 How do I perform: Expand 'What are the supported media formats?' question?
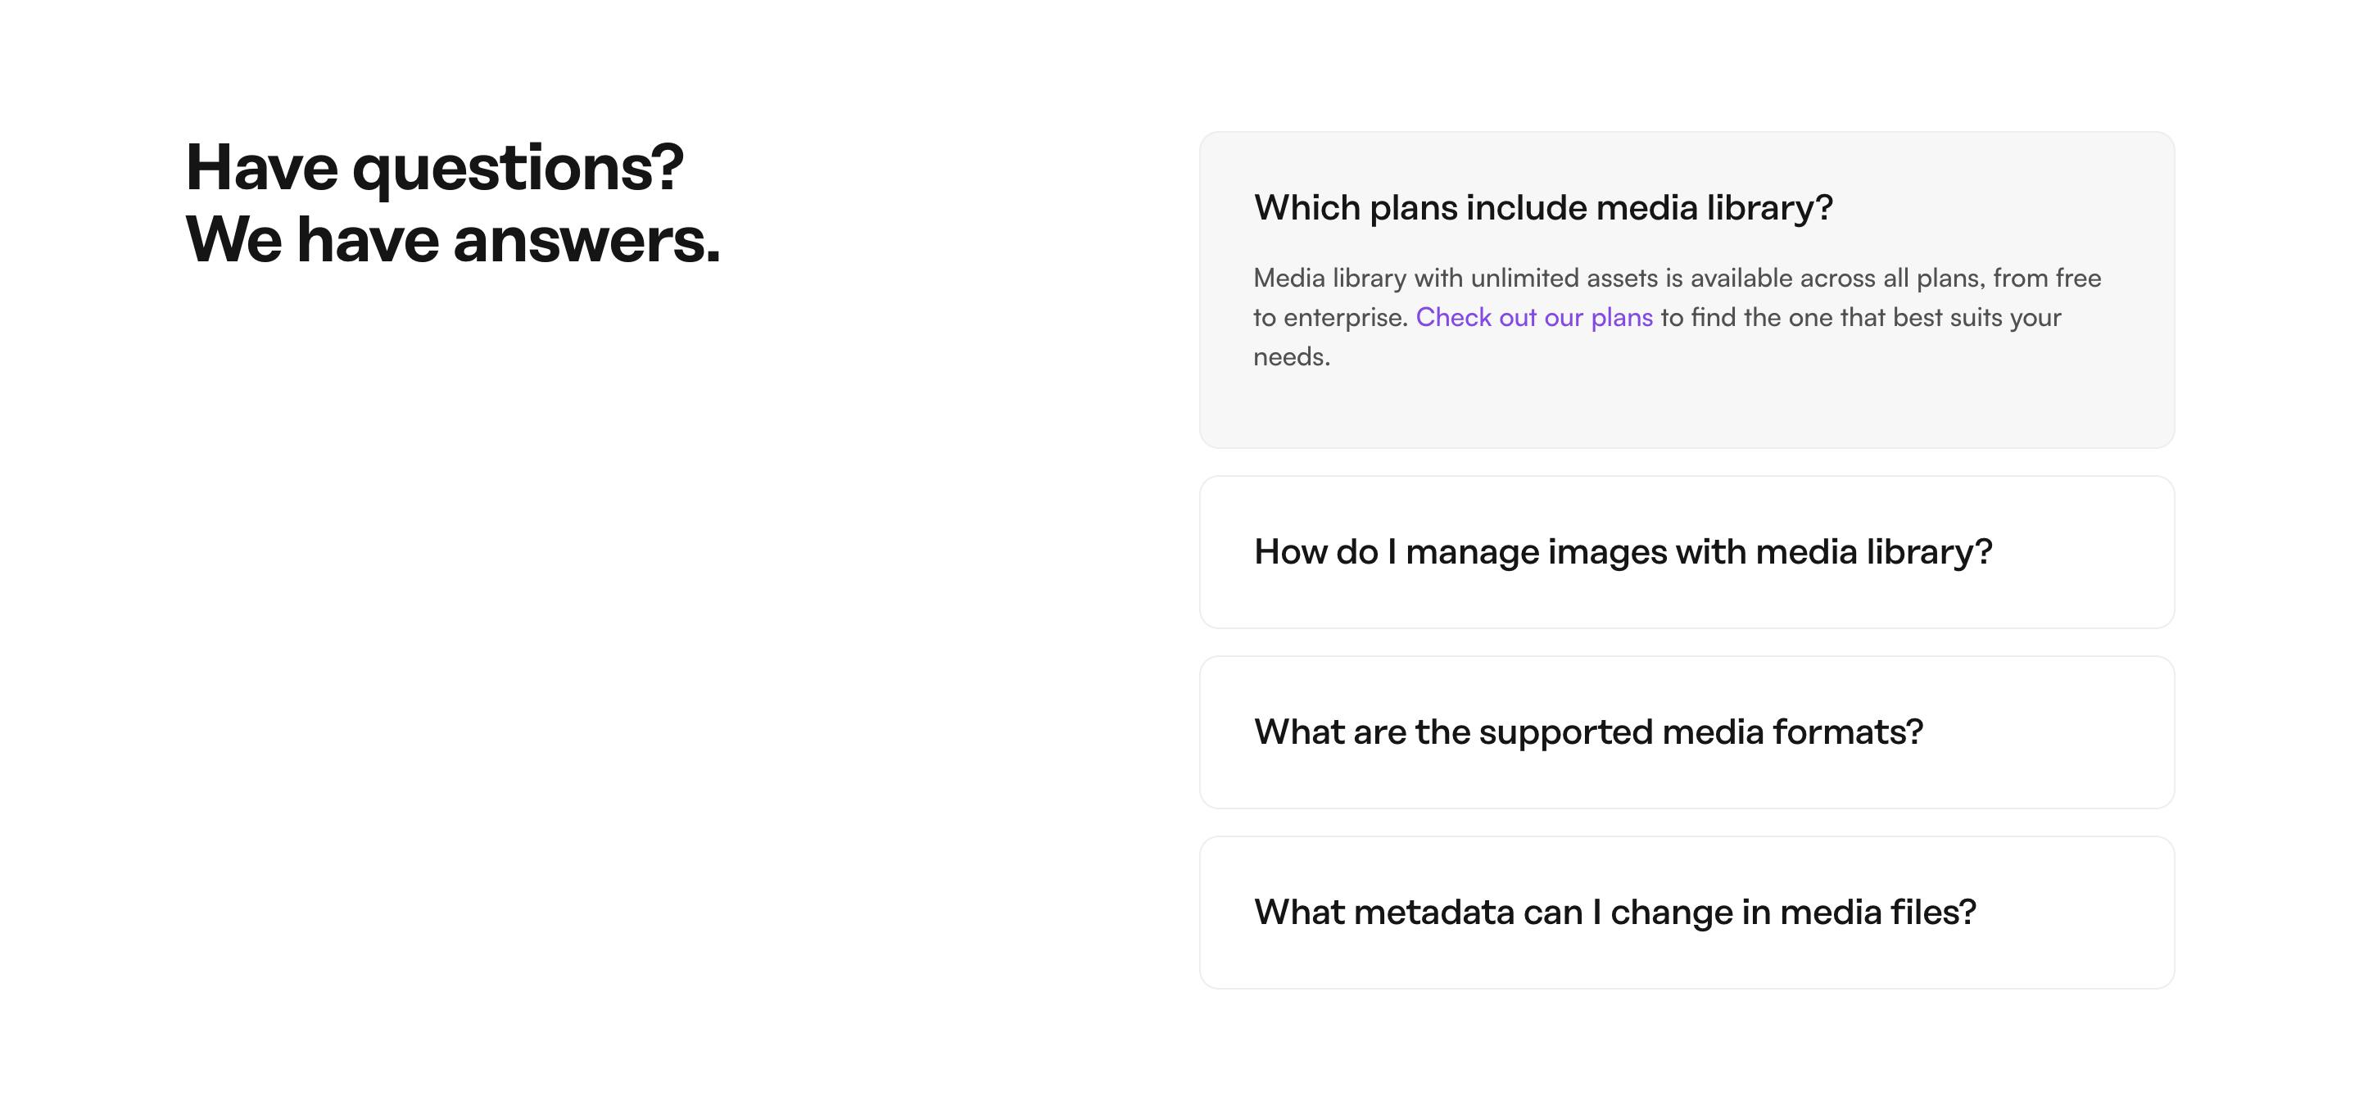[x=1587, y=732]
